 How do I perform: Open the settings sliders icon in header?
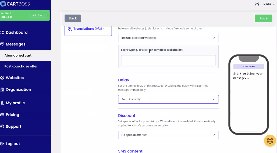point(257,4)
